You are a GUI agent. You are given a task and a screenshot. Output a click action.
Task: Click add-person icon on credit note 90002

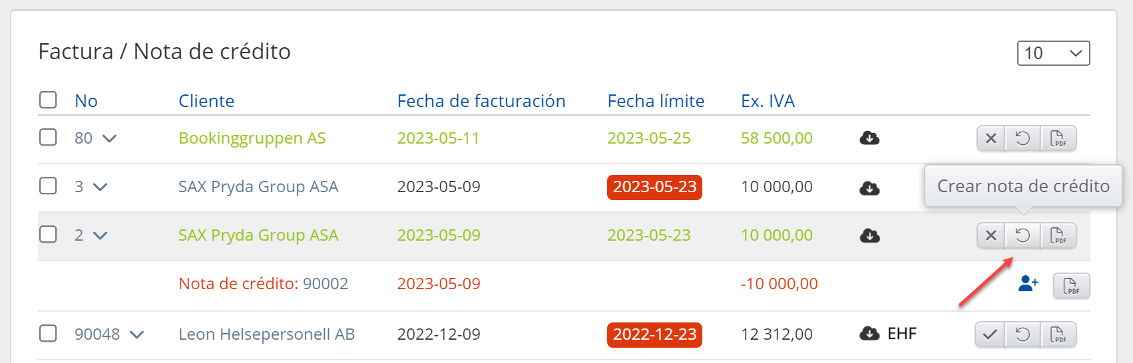[x=1028, y=285]
